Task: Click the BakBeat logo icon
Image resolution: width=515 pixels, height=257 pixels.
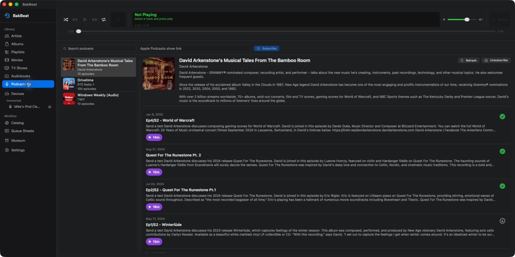Action: pyautogui.click(x=7, y=15)
